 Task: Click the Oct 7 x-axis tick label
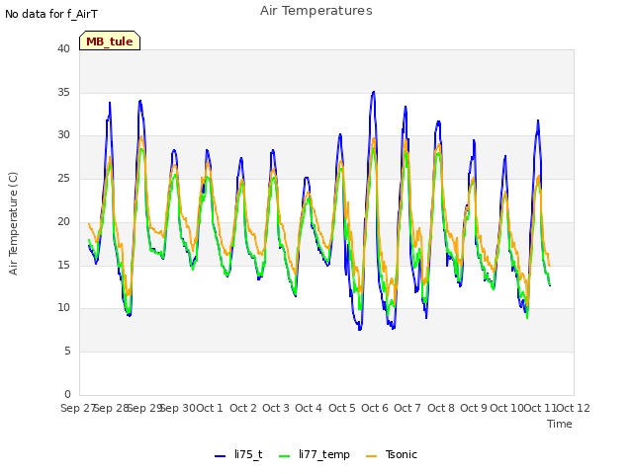click(x=407, y=408)
